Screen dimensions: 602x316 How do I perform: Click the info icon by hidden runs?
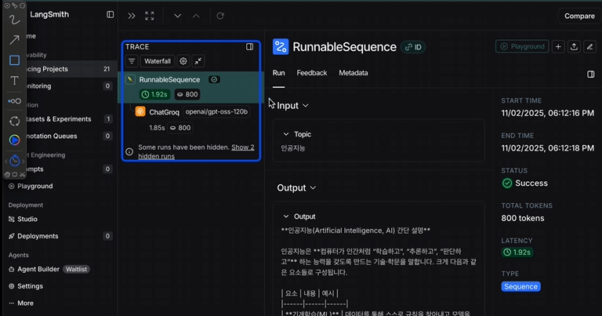129,151
